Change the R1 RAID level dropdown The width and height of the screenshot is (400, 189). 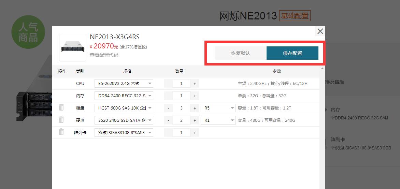218,120
